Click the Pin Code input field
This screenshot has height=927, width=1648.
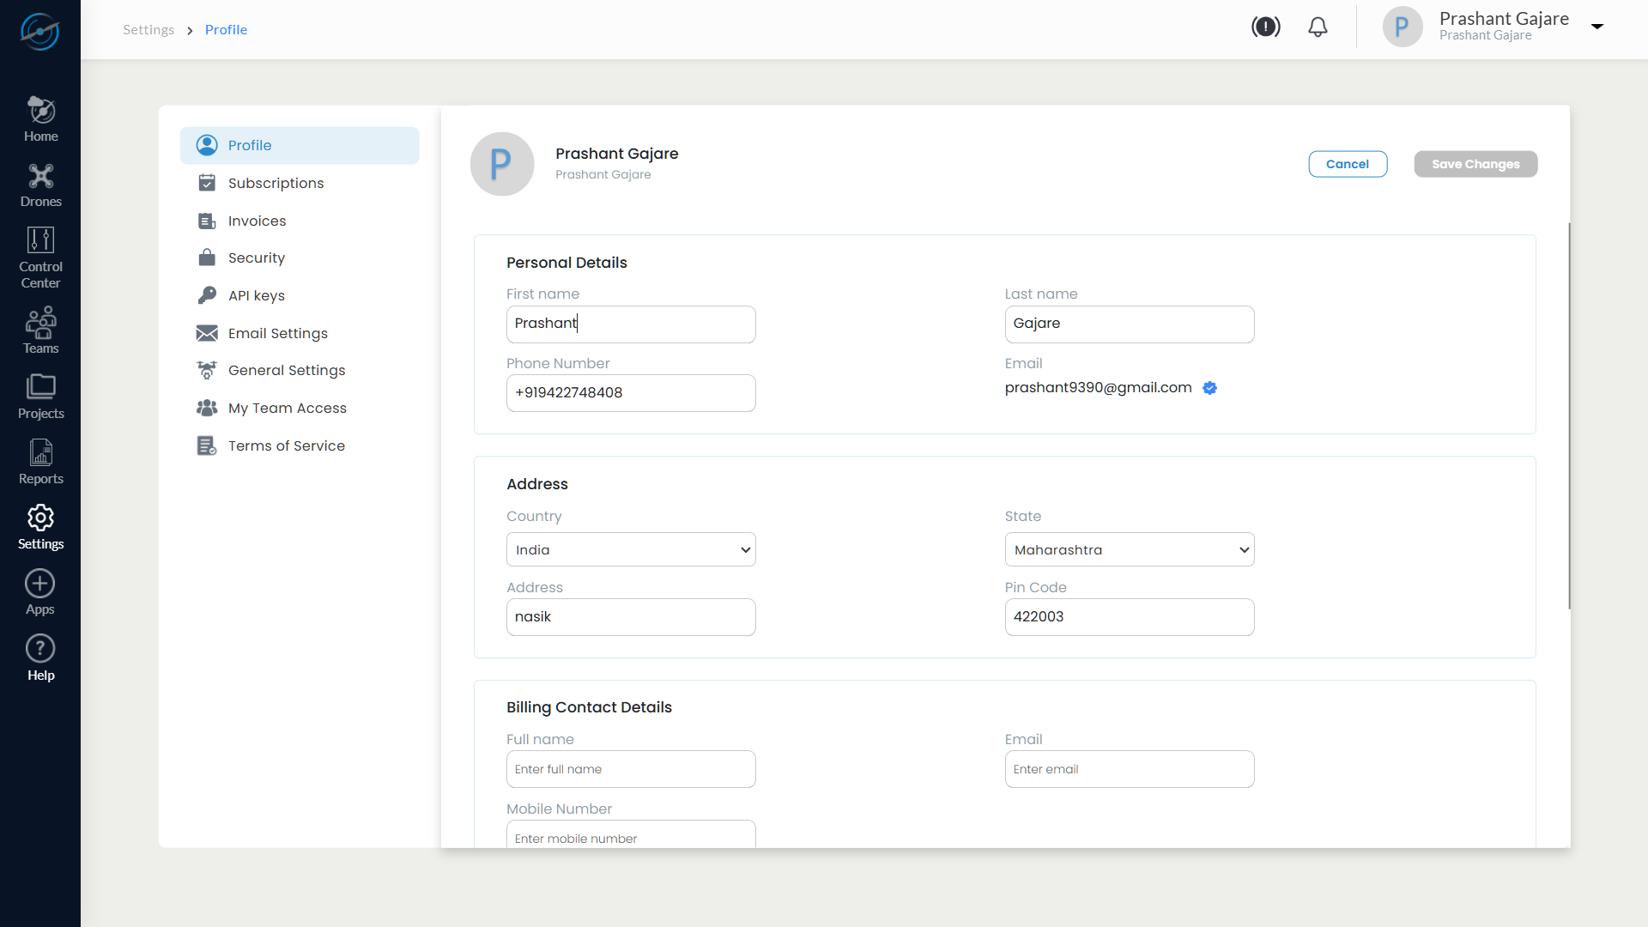coord(1129,617)
